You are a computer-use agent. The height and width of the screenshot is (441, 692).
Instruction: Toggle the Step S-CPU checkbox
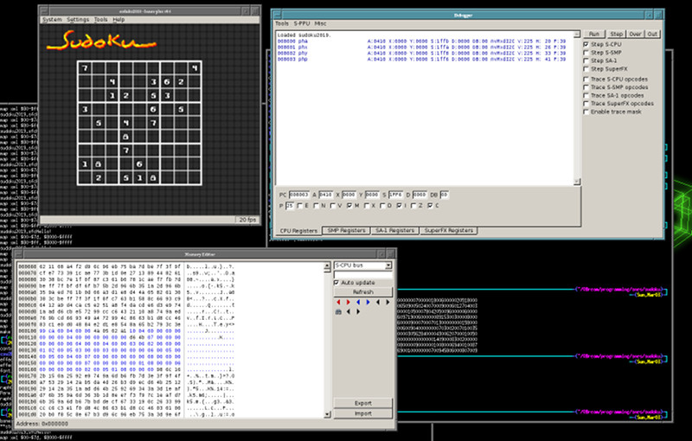586,45
